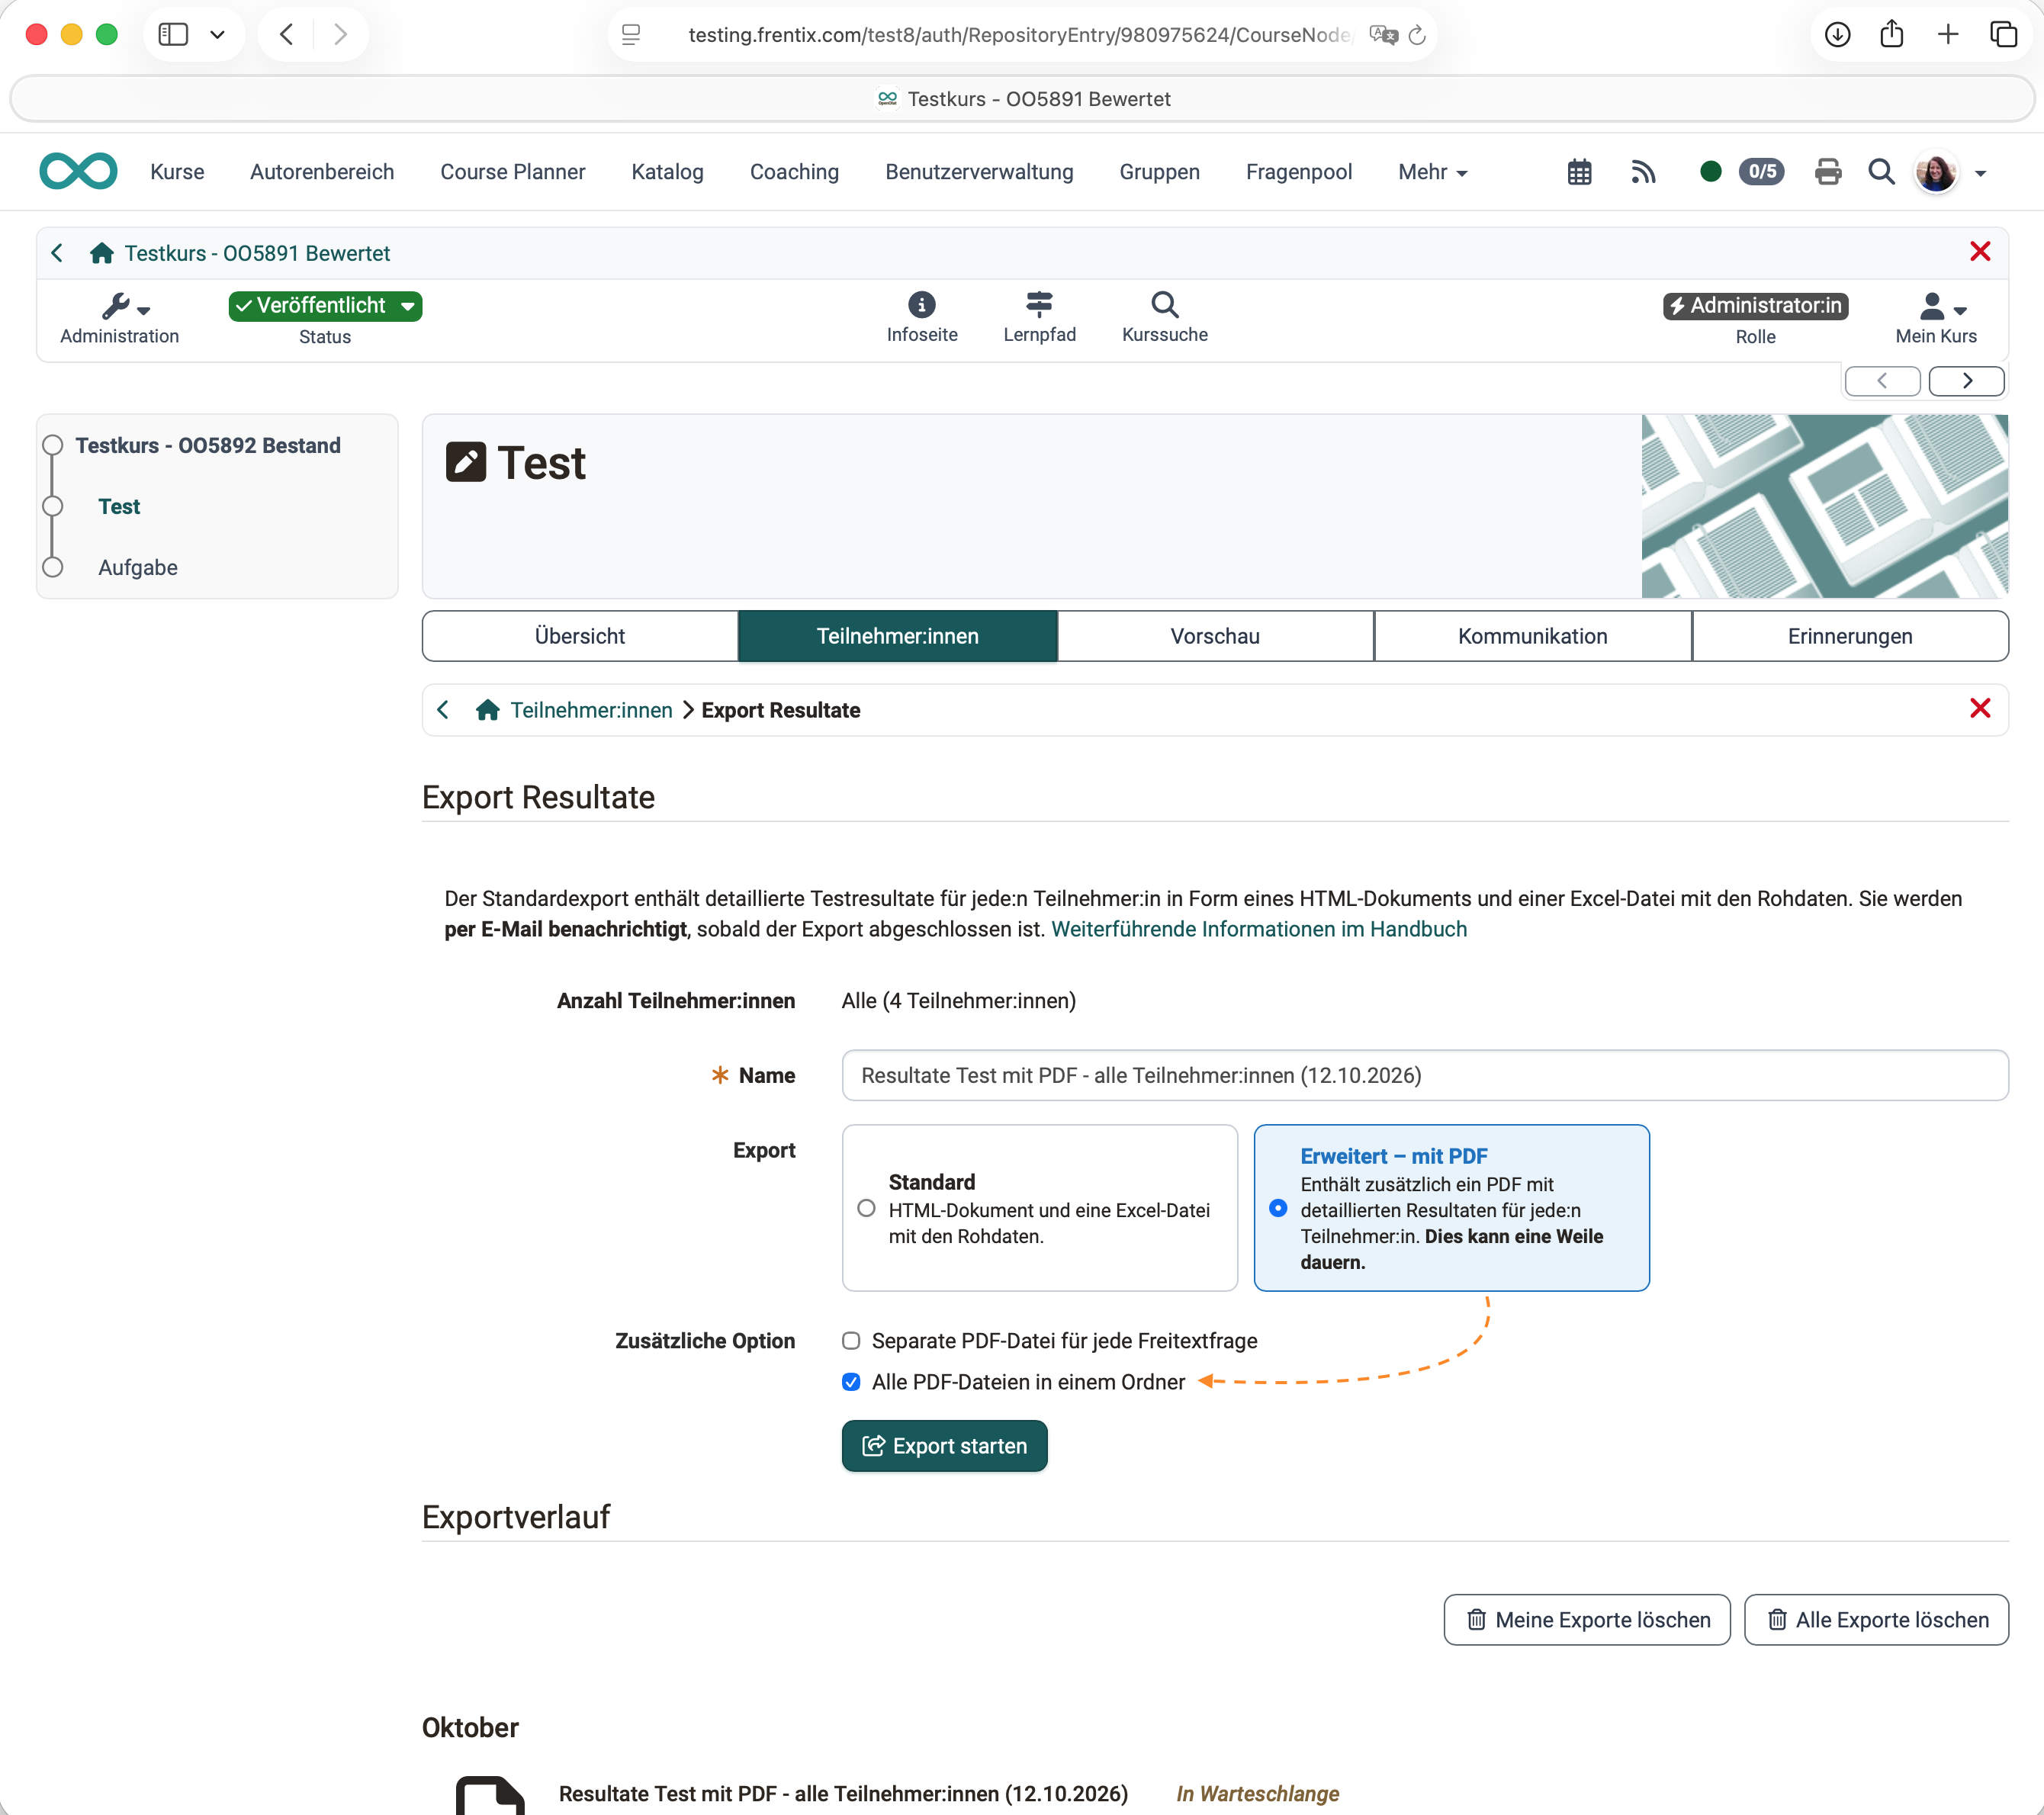Open the Erinnerungen tab
Screen dimensions: 2044x1815
[x=1850, y=636]
